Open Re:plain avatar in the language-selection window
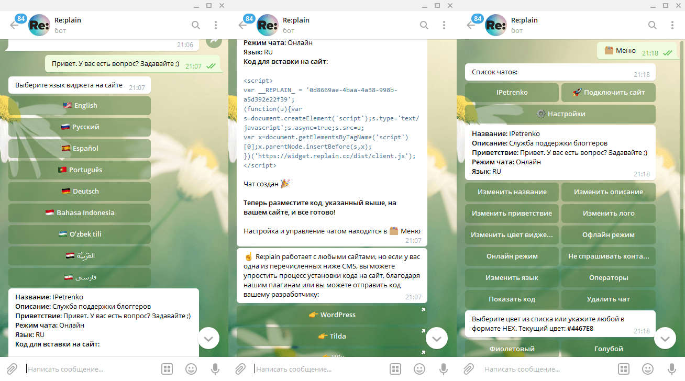This screenshot has height=381, width=685. (39, 25)
